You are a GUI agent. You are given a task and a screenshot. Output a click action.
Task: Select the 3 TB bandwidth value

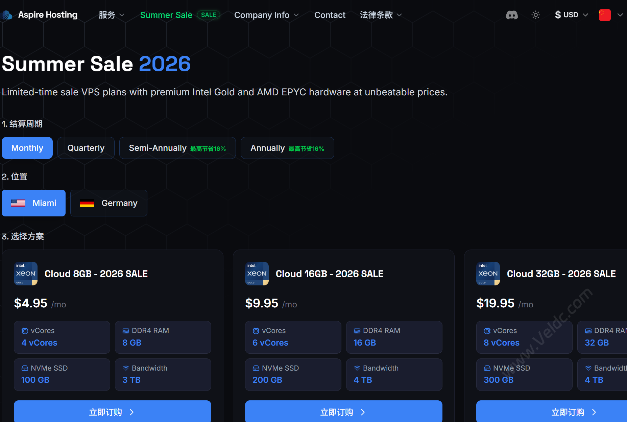tap(131, 380)
